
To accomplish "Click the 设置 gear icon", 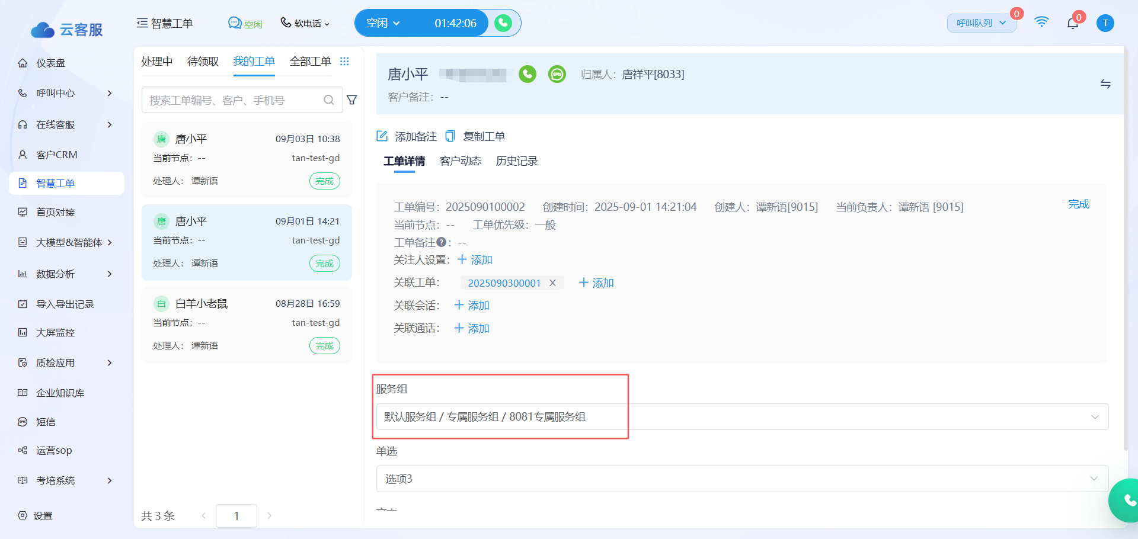I will (23, 515).
